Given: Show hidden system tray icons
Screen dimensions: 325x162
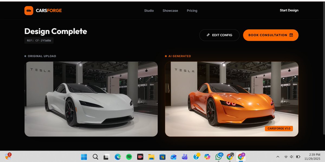Looking at the screenshot, I should click(x=278, y=157).
